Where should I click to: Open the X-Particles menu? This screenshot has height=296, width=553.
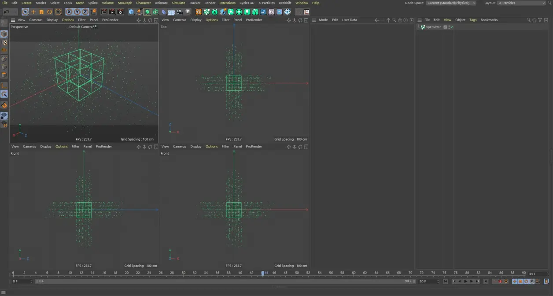tap(266, 3)
